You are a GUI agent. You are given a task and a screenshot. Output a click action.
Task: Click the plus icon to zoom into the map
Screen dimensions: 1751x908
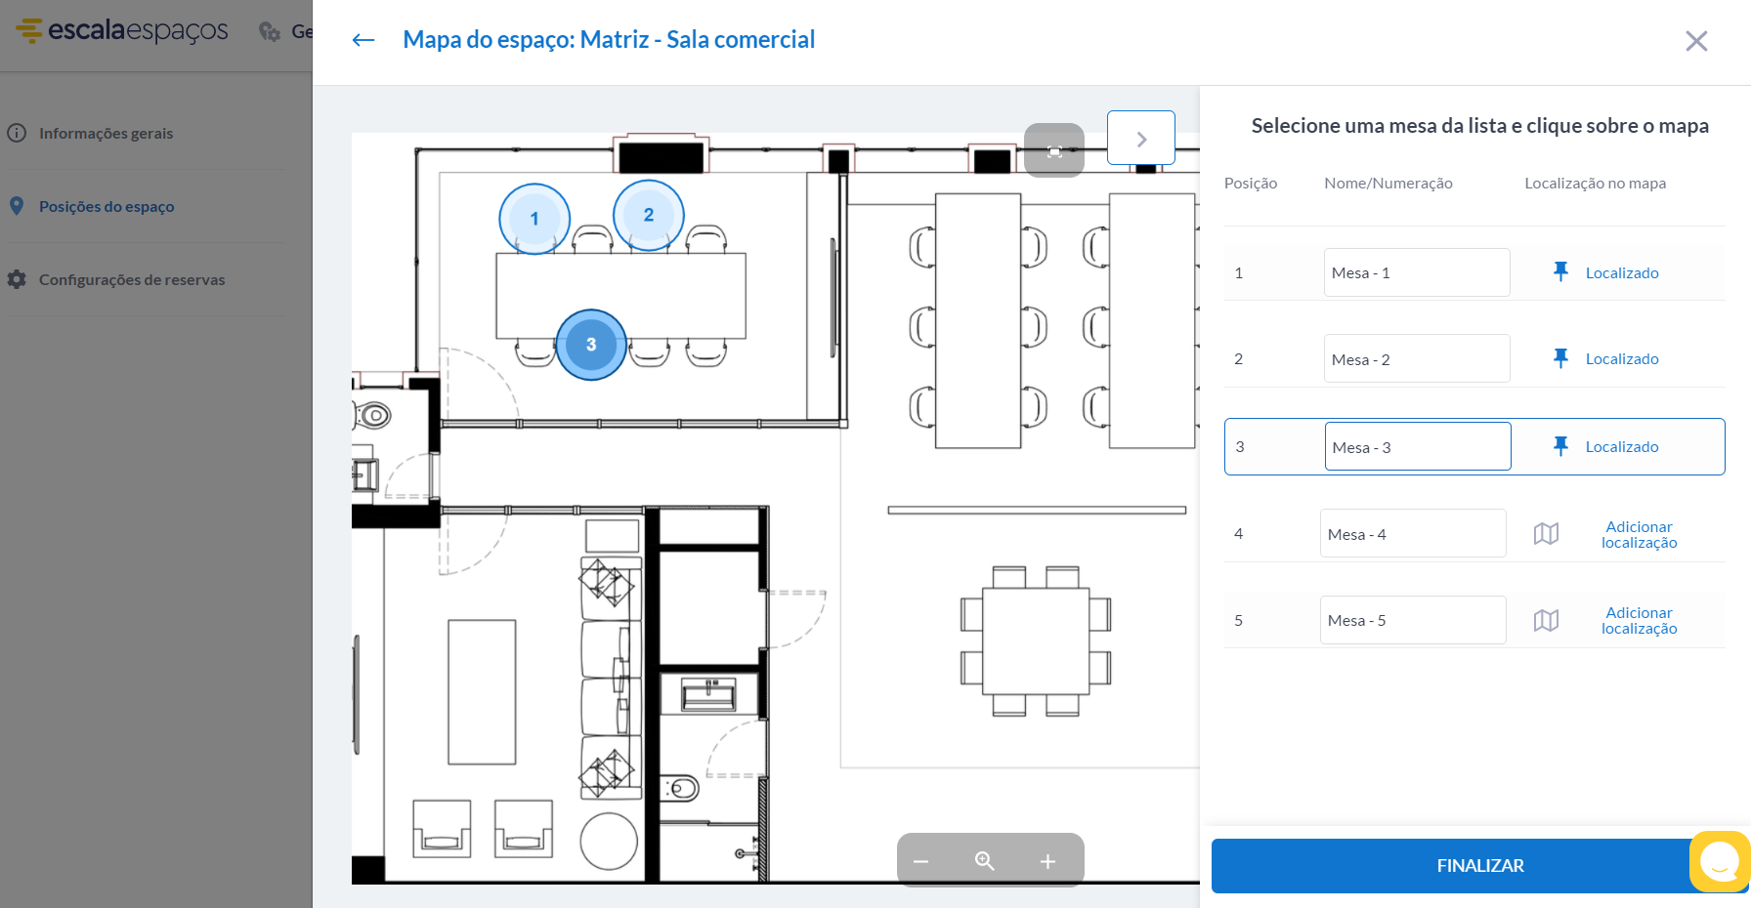(1047, 861)
